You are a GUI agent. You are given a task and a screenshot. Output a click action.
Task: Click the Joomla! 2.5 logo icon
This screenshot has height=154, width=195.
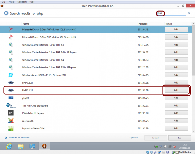point(11,121)
